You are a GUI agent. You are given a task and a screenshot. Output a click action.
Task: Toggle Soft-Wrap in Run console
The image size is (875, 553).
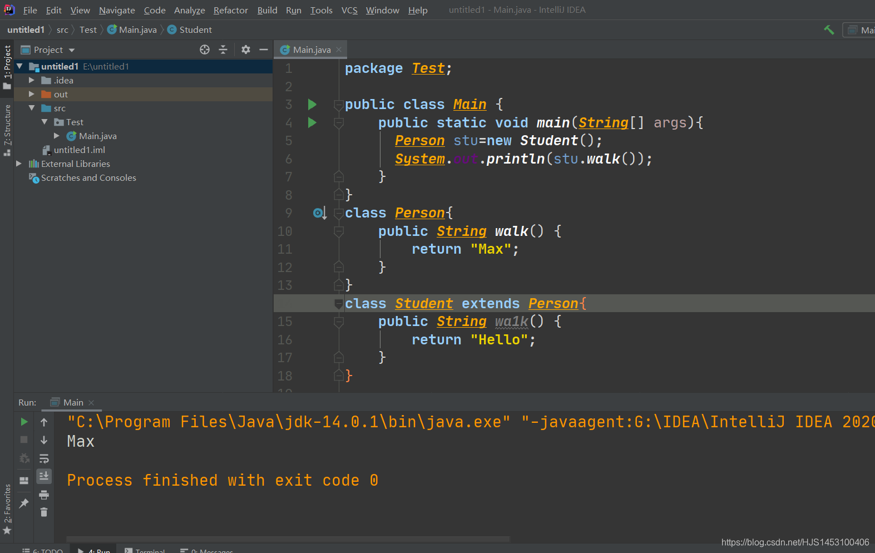44,458
